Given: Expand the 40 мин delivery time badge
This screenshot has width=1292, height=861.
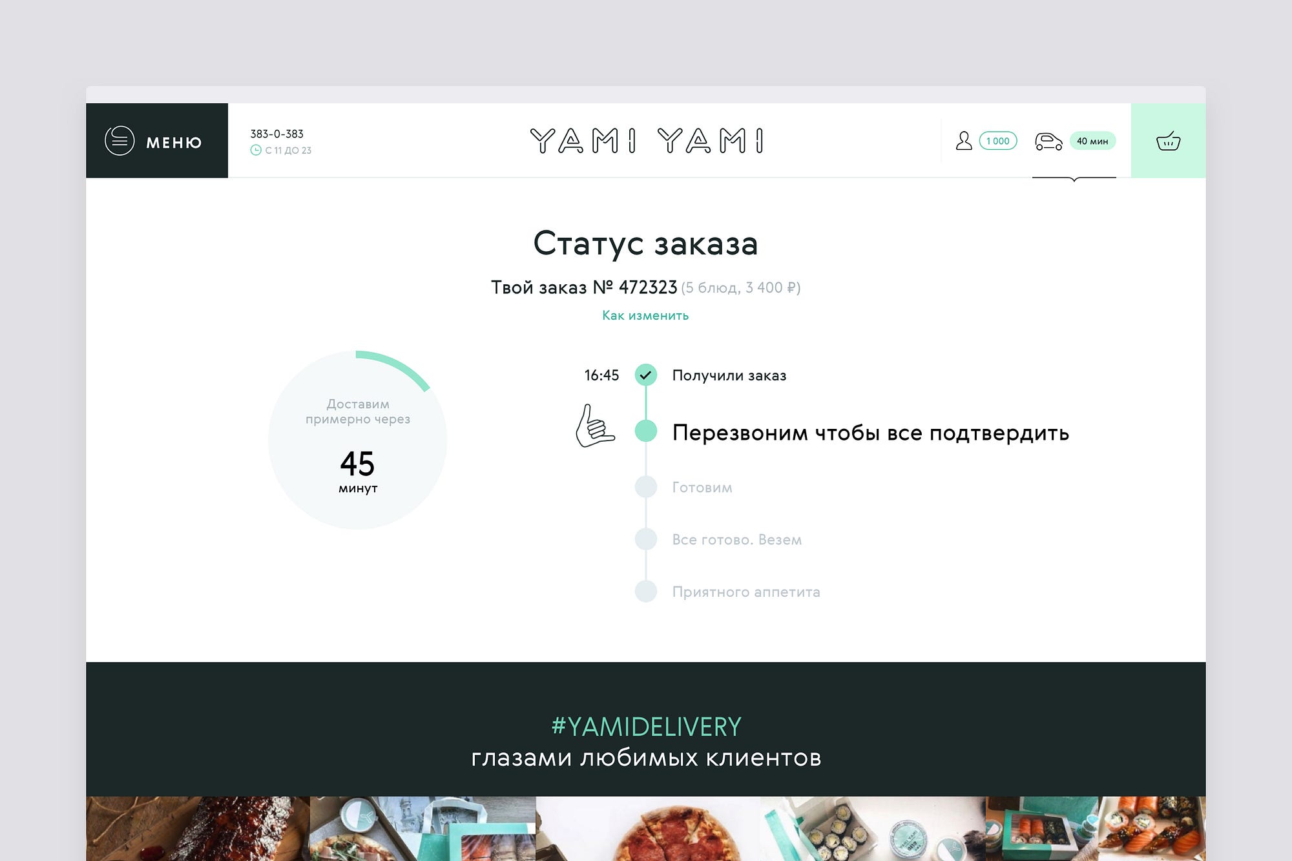Looking at the screenshot, I should pyautogui.click(x=1092, y=141).
